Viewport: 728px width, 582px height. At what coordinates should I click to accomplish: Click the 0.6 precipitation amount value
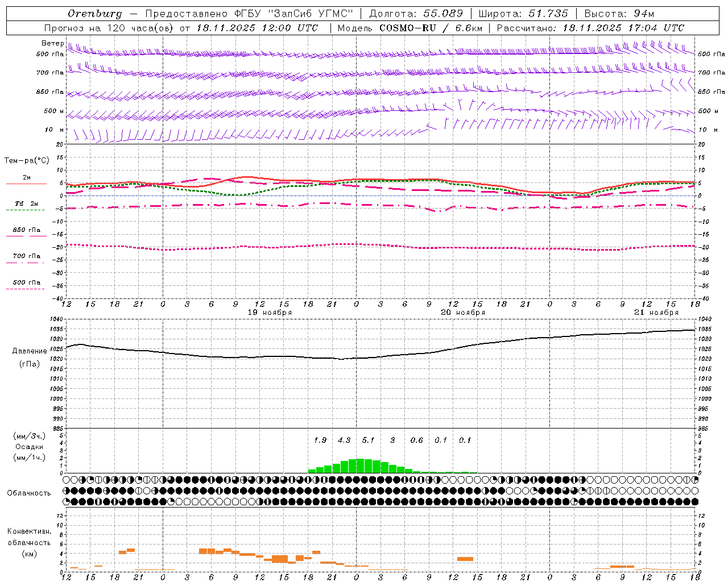pyautogui.click(x=417, y=440)
